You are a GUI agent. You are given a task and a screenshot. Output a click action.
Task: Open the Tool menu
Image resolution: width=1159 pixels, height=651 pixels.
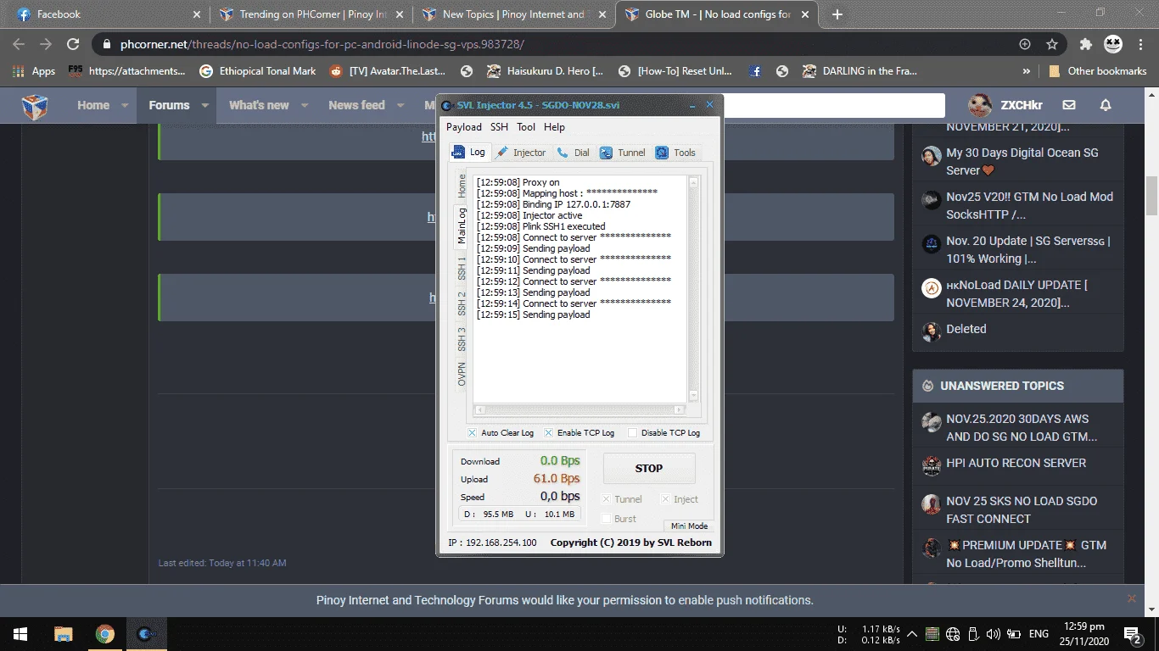click(526, 127)
